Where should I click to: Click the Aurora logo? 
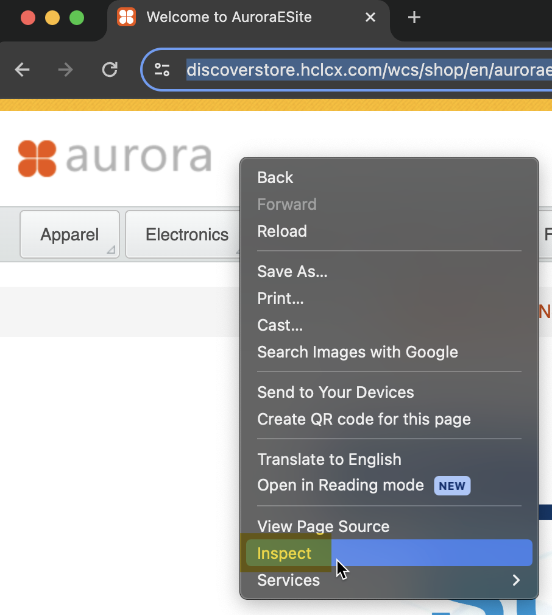tap(115, 158)
